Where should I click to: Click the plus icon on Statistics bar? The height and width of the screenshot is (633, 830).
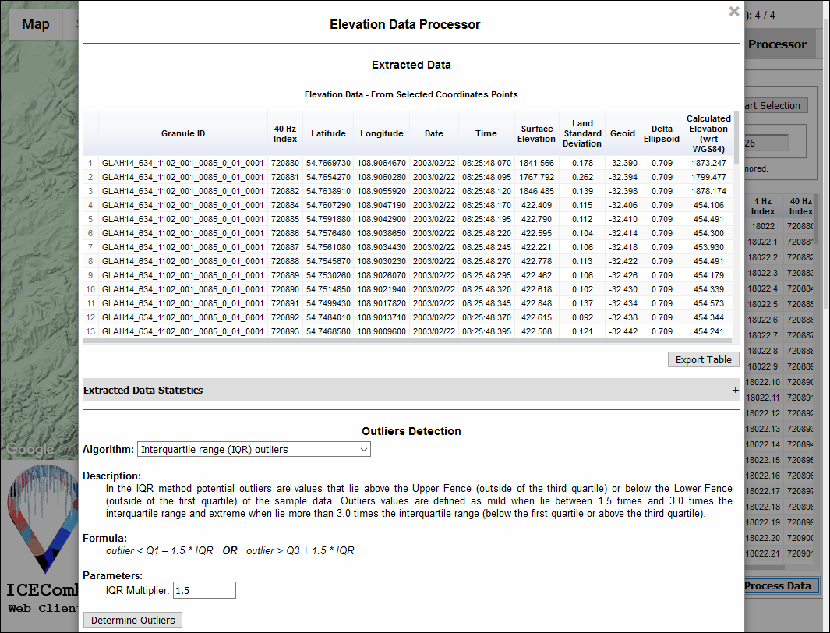click(x=735, y=390)
